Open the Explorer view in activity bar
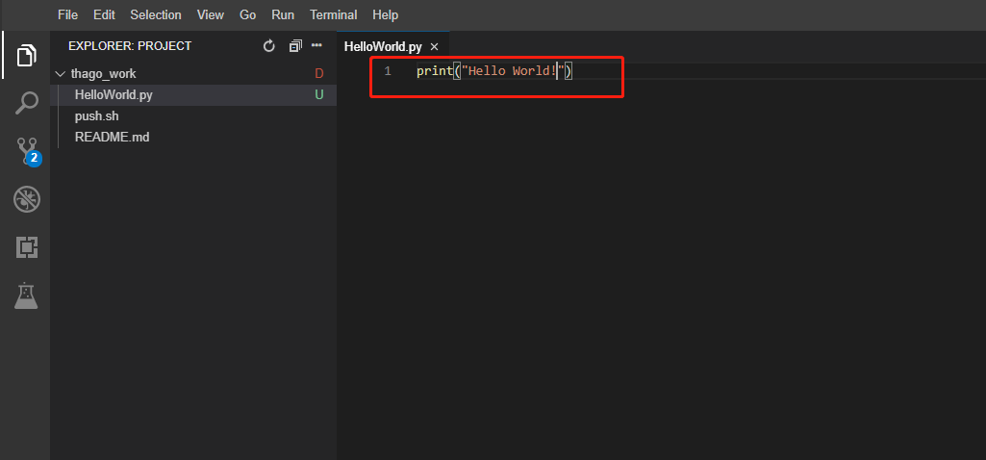Screen dimensions: 986x460 pyautogui.click(x=26, y=56)
